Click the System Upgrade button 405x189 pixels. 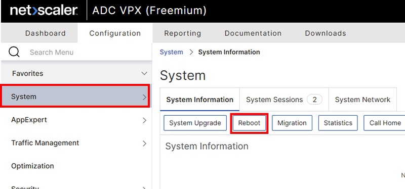pos(195,123)
